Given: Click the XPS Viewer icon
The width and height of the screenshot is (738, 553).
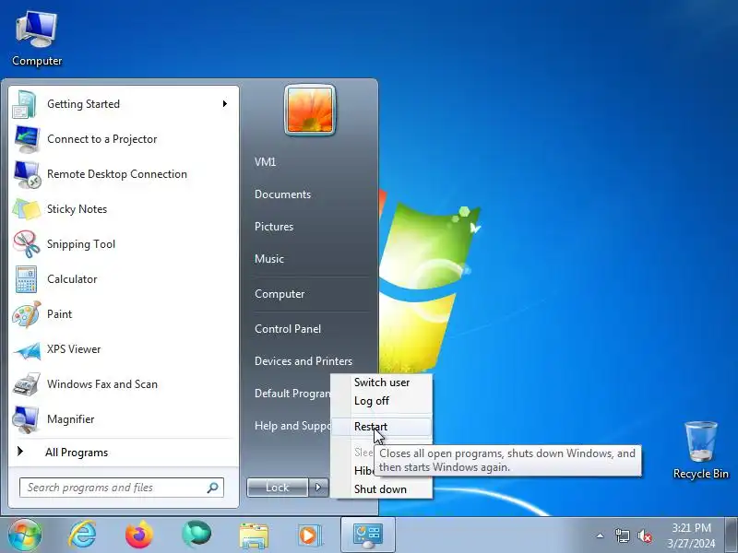Looking at the screenshot, I should pos(27,350).
